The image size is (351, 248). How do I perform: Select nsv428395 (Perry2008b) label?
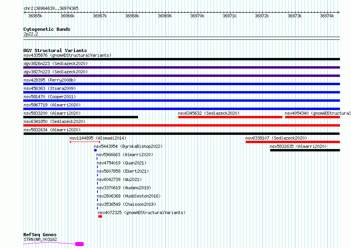click(50, 80)
